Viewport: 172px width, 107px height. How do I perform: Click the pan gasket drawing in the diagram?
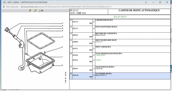(x=41, y=41)
